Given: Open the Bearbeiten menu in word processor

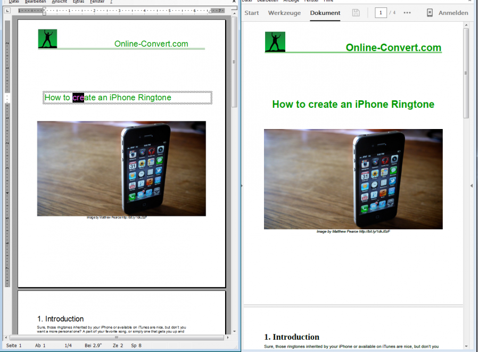Looking at the screenshot, I should click(x=35, y=2).
